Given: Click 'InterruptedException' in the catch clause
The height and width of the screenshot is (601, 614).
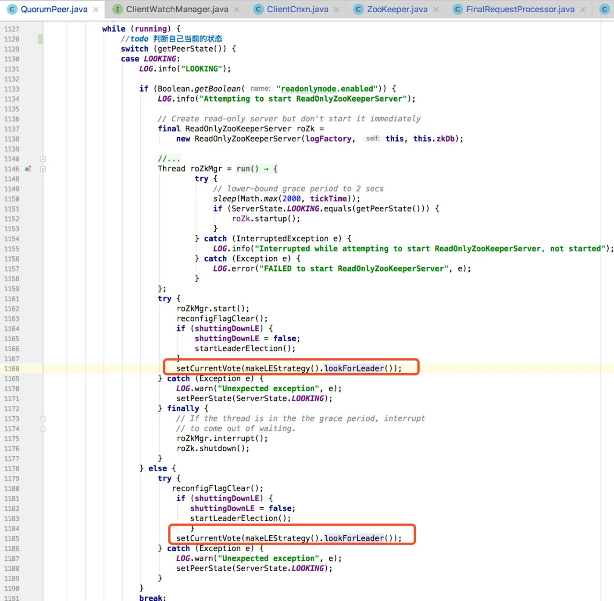Looking at the screenshot, I should click(282, 239).
